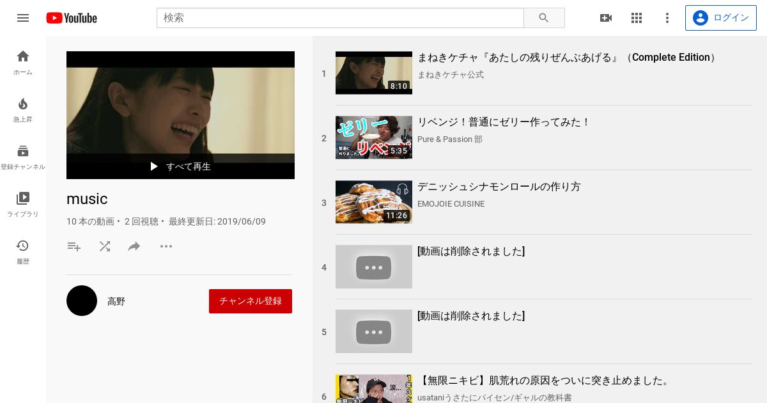The image size is (767, 403).
Task: Click the shuffle playlist icon
Action: click(x=105, y=246)
